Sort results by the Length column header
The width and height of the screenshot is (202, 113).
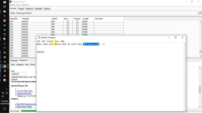click(88, 19)
